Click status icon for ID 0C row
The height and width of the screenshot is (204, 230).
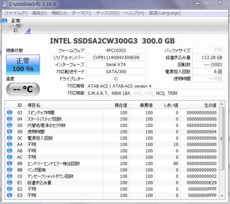point(10,138)
